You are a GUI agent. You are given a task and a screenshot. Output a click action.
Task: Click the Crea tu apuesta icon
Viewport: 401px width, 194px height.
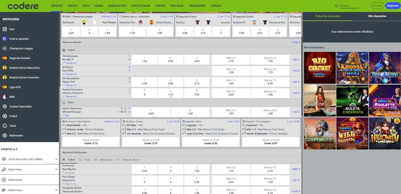tap(4, 39)
